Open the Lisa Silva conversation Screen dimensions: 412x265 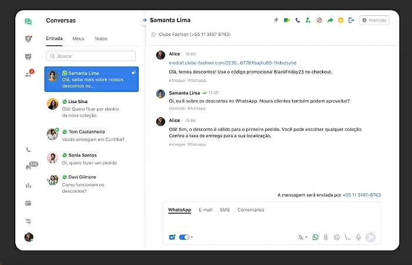[92, 108]
